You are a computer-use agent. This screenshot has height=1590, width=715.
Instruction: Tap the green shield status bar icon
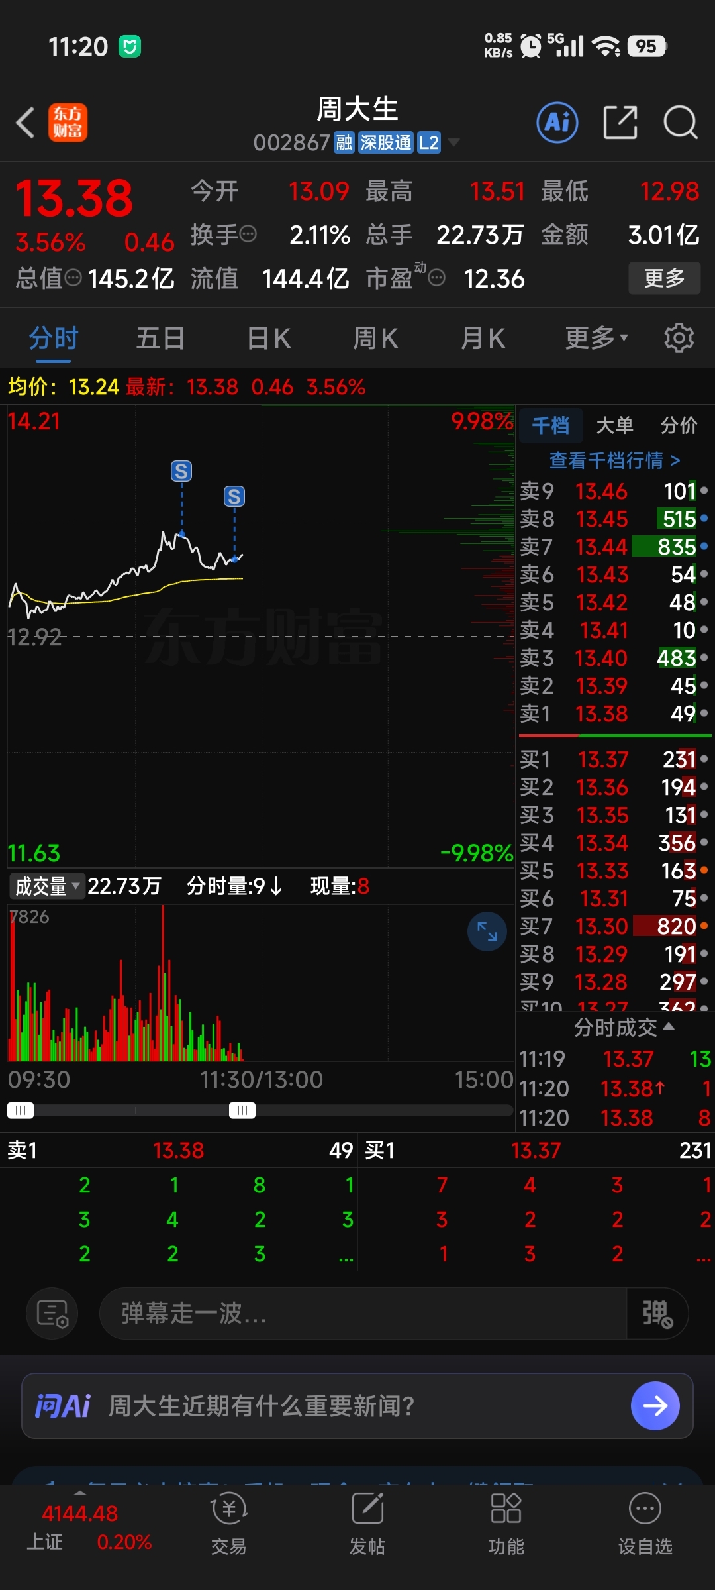pos(130,46)
